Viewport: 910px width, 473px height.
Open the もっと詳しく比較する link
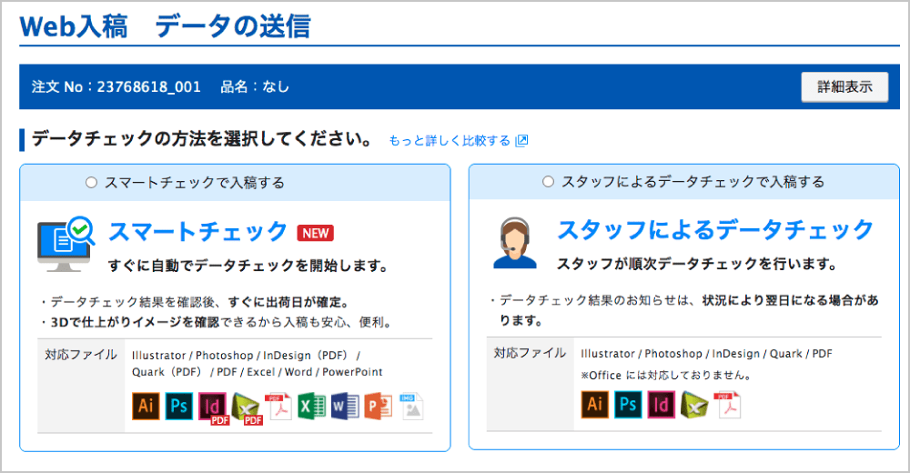[x=450, y=141]
